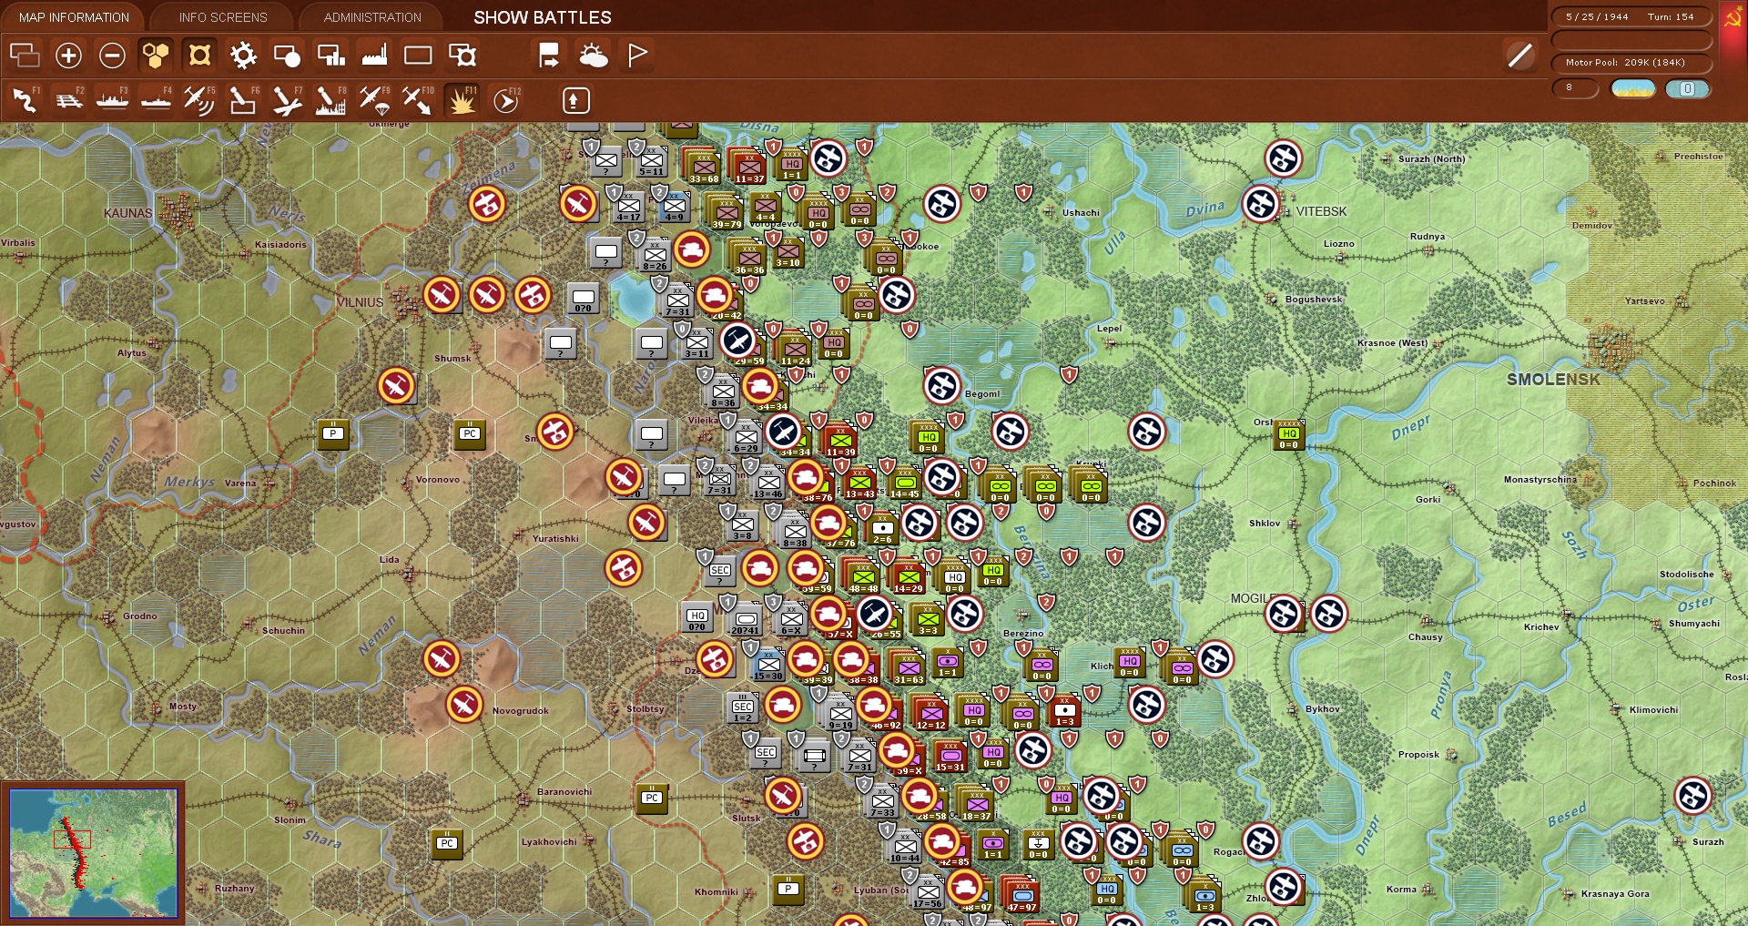
Task: Click the flag-with-arrow toolbar icon
Action: pos(549,56)
